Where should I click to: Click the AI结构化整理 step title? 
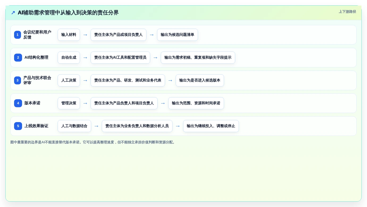pos(36,57)
